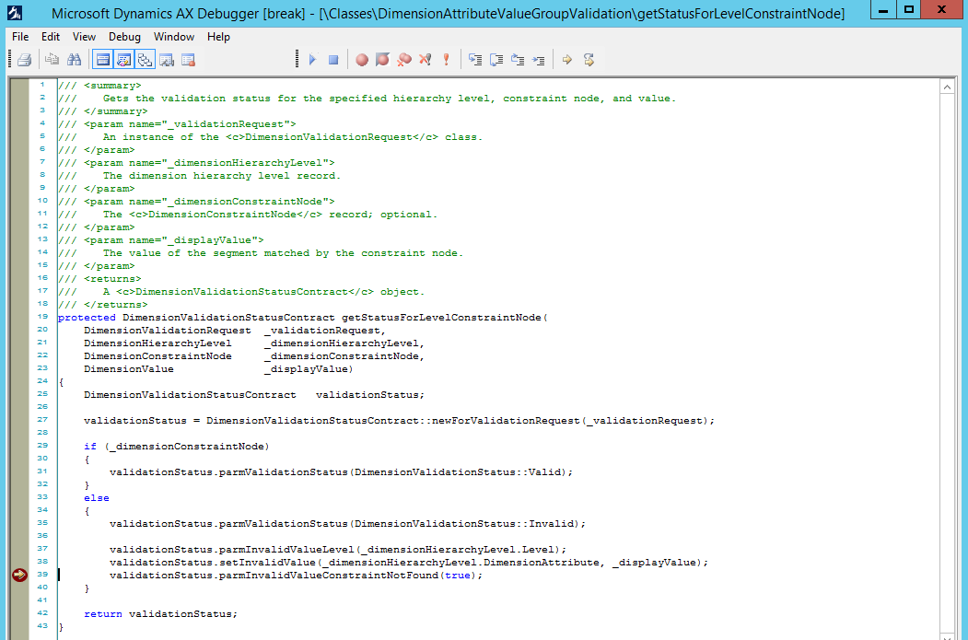Click the scrollbar up arrow of code pane
968x640 pixels.
click(x=947, y=87)
